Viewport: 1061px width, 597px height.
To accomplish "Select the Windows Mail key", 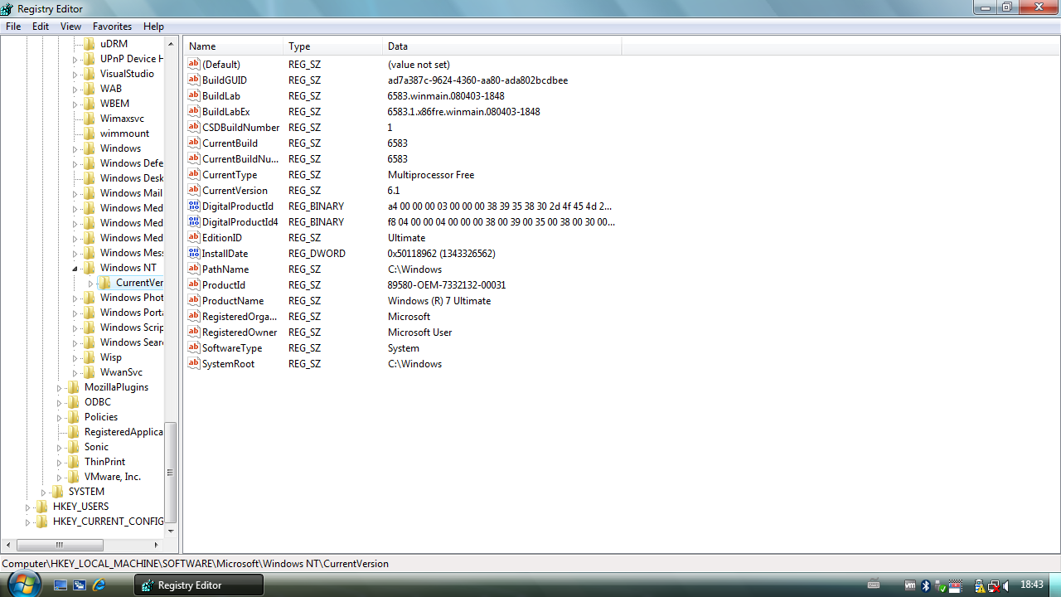I will click(131, 193).
